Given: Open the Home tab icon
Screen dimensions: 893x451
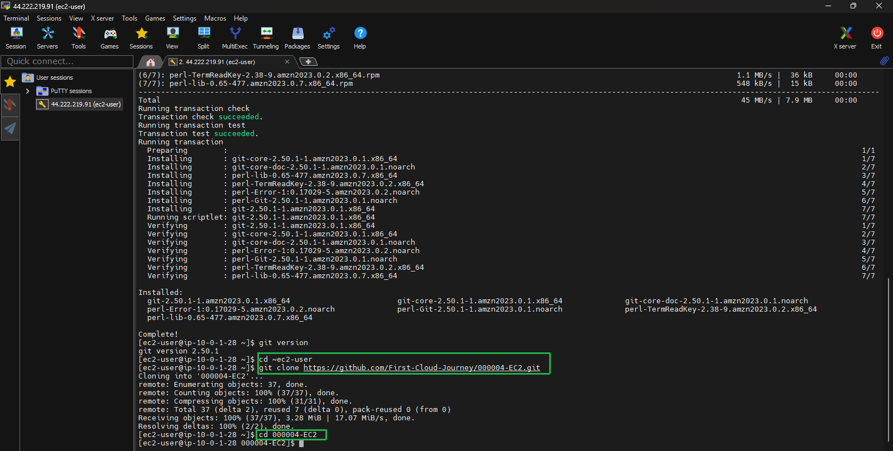Looking at the screenshot, I should pos(150,62).
